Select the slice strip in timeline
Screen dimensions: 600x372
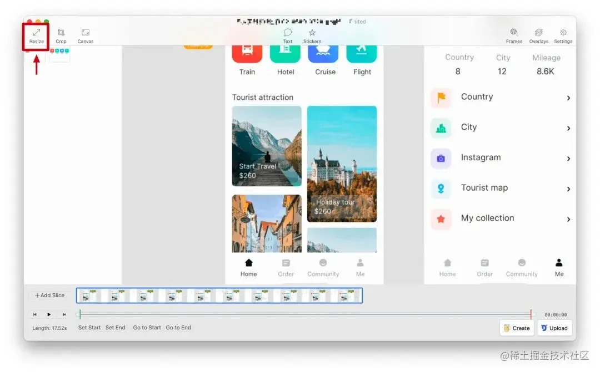coord(219,295)
